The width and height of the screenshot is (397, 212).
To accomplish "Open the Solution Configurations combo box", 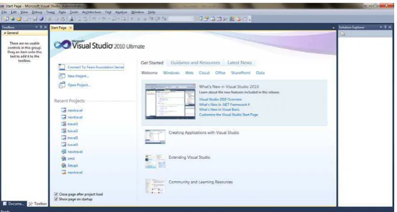I will pos(181,19).
